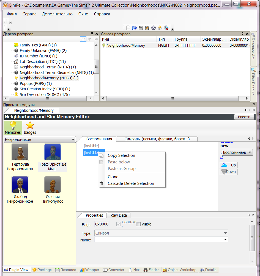
Task: Click the Save As pencil-floppy icon
Action: click(147, 28)
